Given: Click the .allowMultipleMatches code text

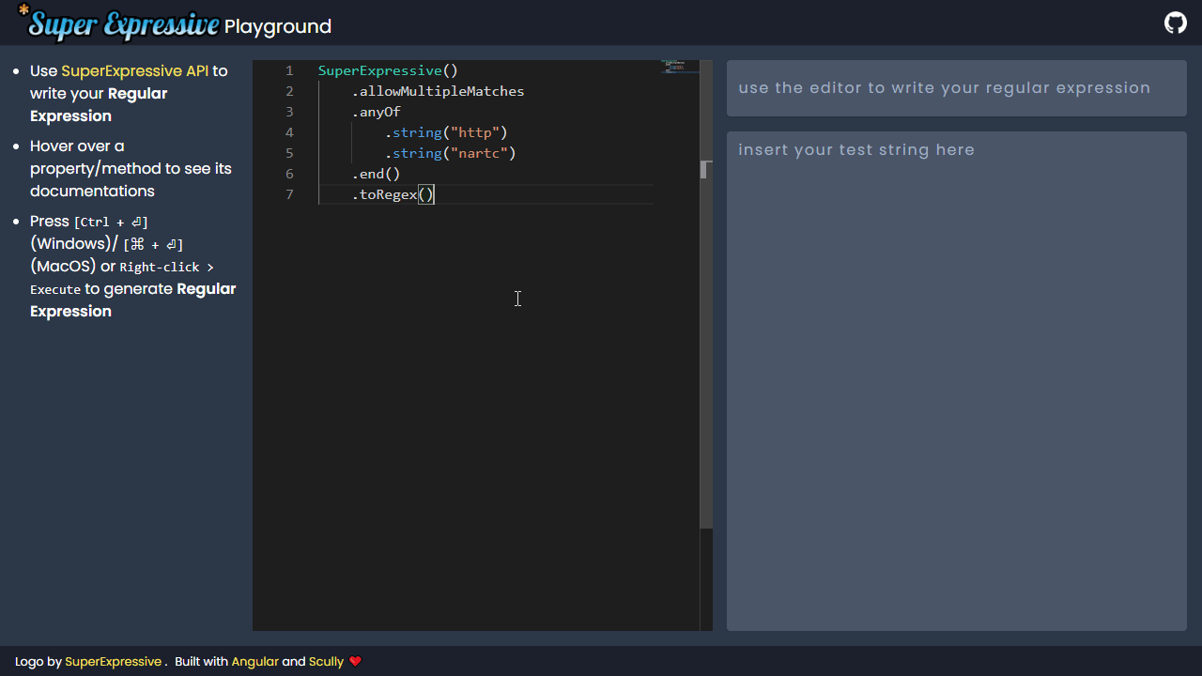Looking at the screenshot, I should 438,91.
